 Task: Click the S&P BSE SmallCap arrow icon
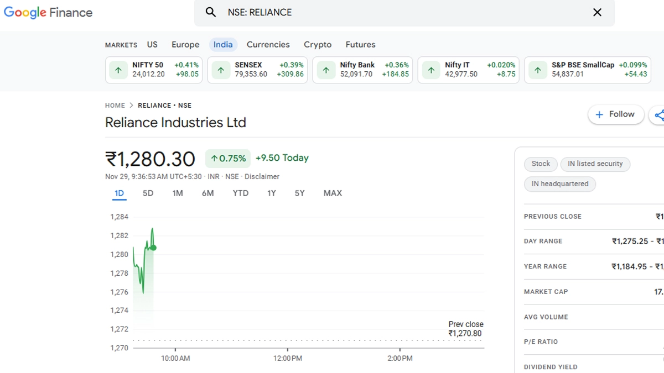pyautogui.click(x=537, y=70)
